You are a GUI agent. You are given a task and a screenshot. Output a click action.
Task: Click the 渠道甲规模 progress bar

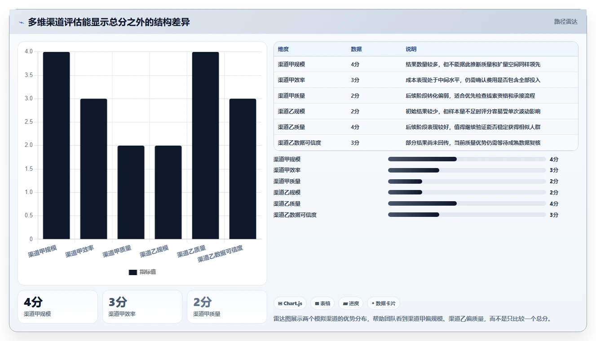(467, 159)
